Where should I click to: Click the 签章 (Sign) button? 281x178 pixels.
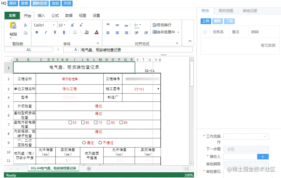tap(25, 3)
